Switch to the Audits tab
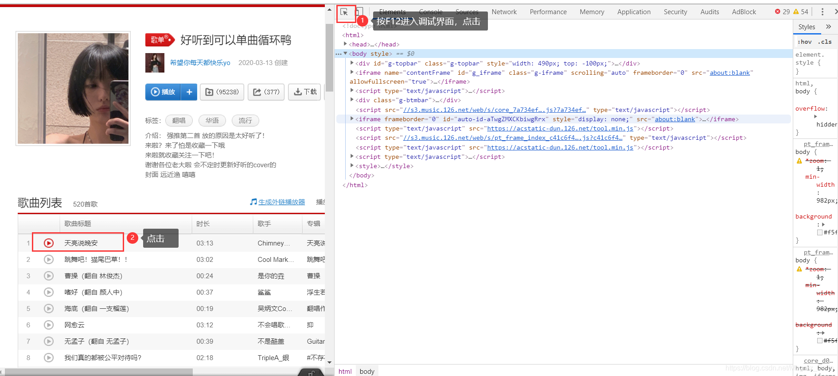The width and height of the screenshot is (838, 376). pyautogui.click(x=709, y=12)
